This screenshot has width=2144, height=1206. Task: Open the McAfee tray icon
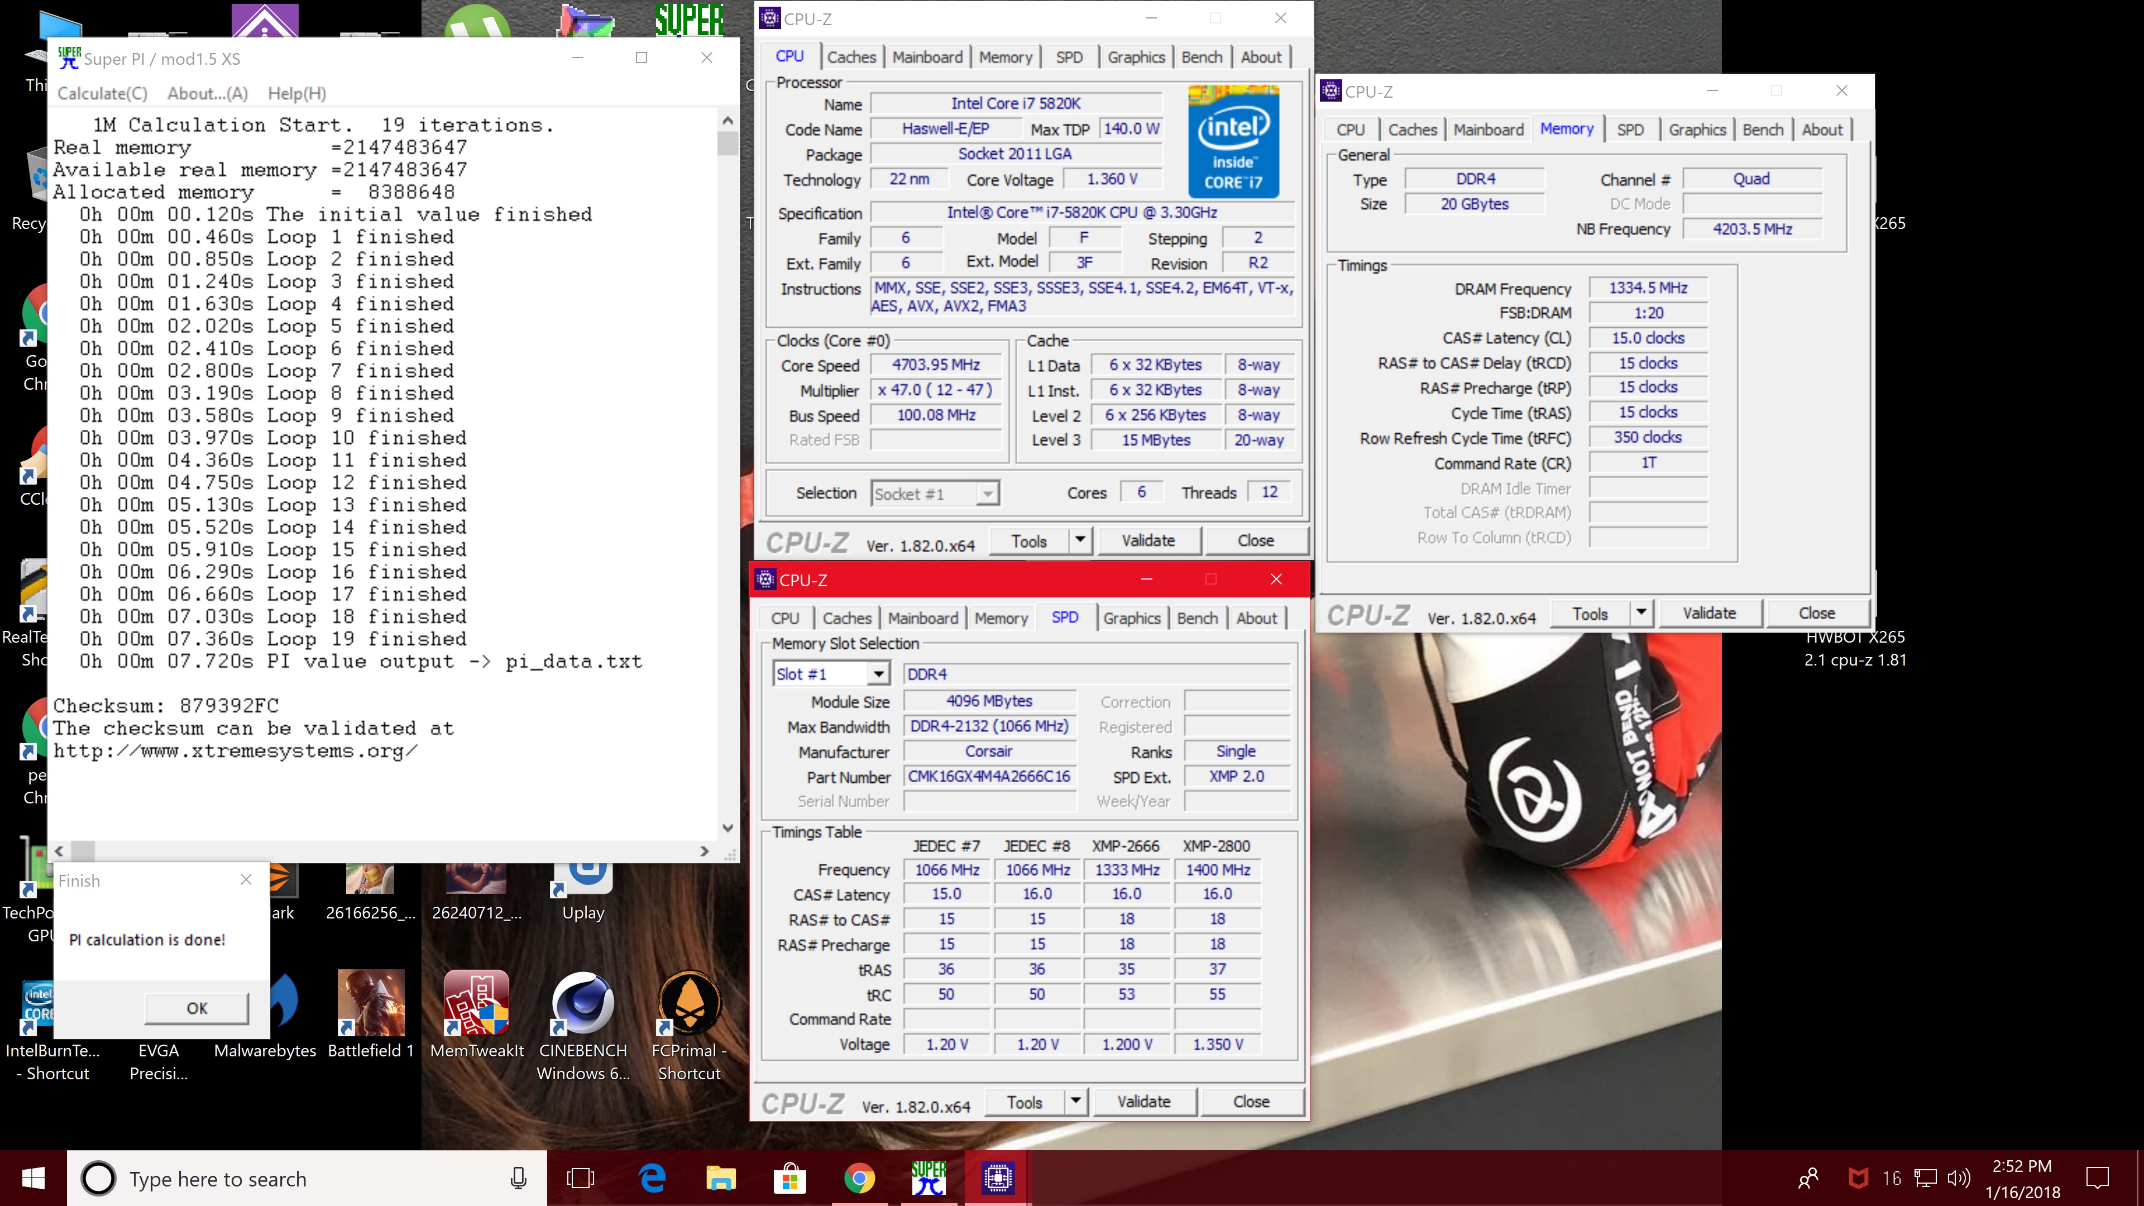tap(1858, 1179)
